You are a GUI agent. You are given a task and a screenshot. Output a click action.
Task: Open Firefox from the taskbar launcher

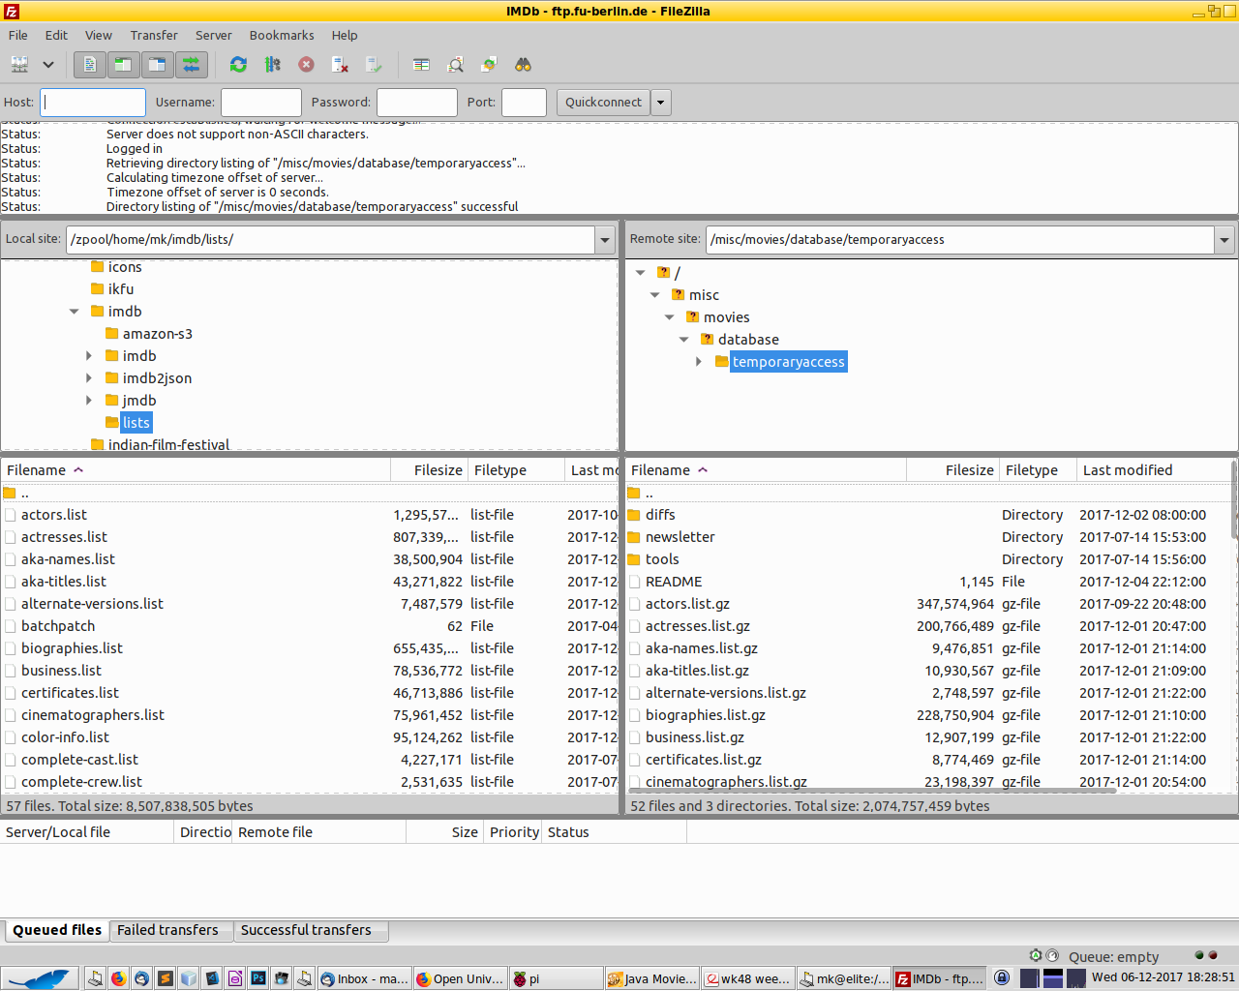[118, 978]
